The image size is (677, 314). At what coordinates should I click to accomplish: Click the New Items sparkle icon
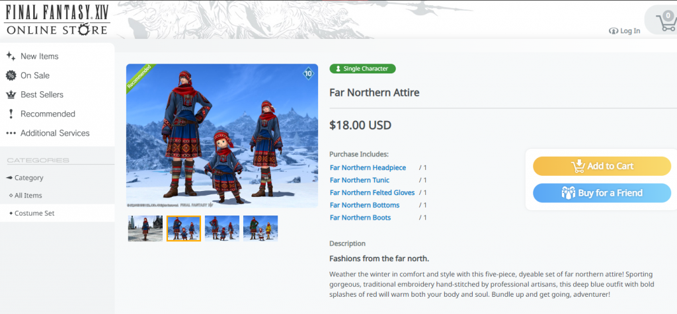11,56
